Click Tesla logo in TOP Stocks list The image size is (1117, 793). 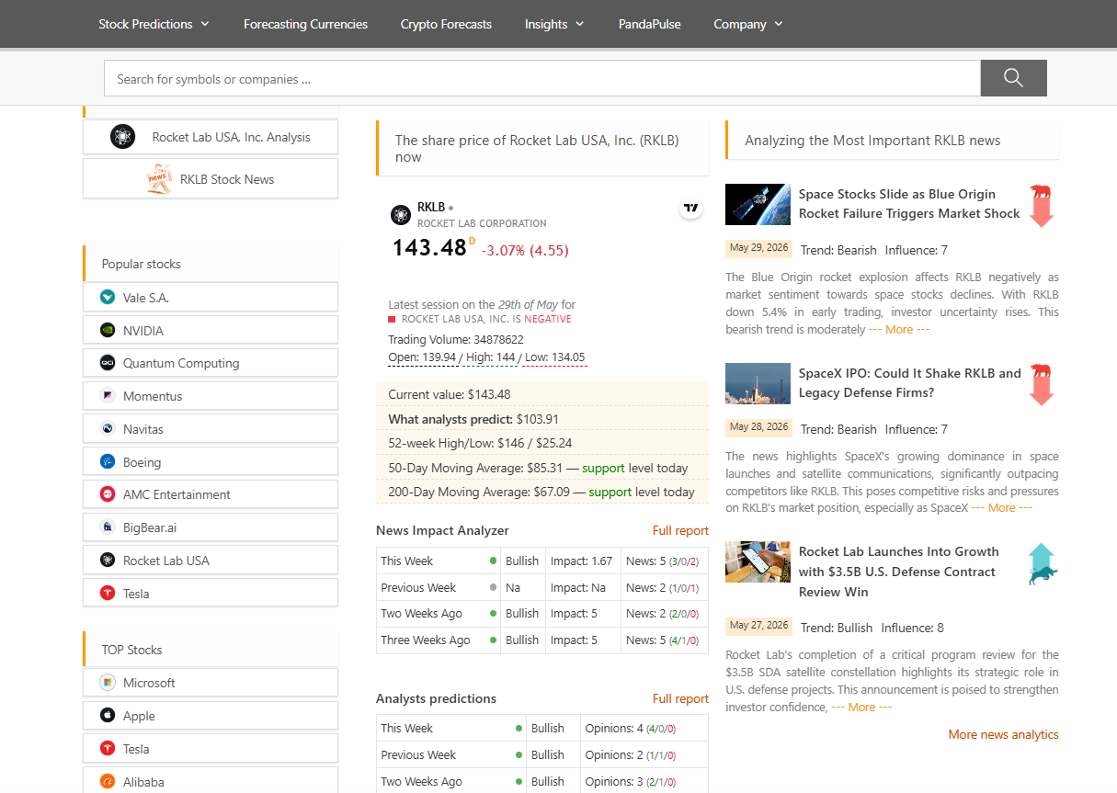tap(107, 749)
